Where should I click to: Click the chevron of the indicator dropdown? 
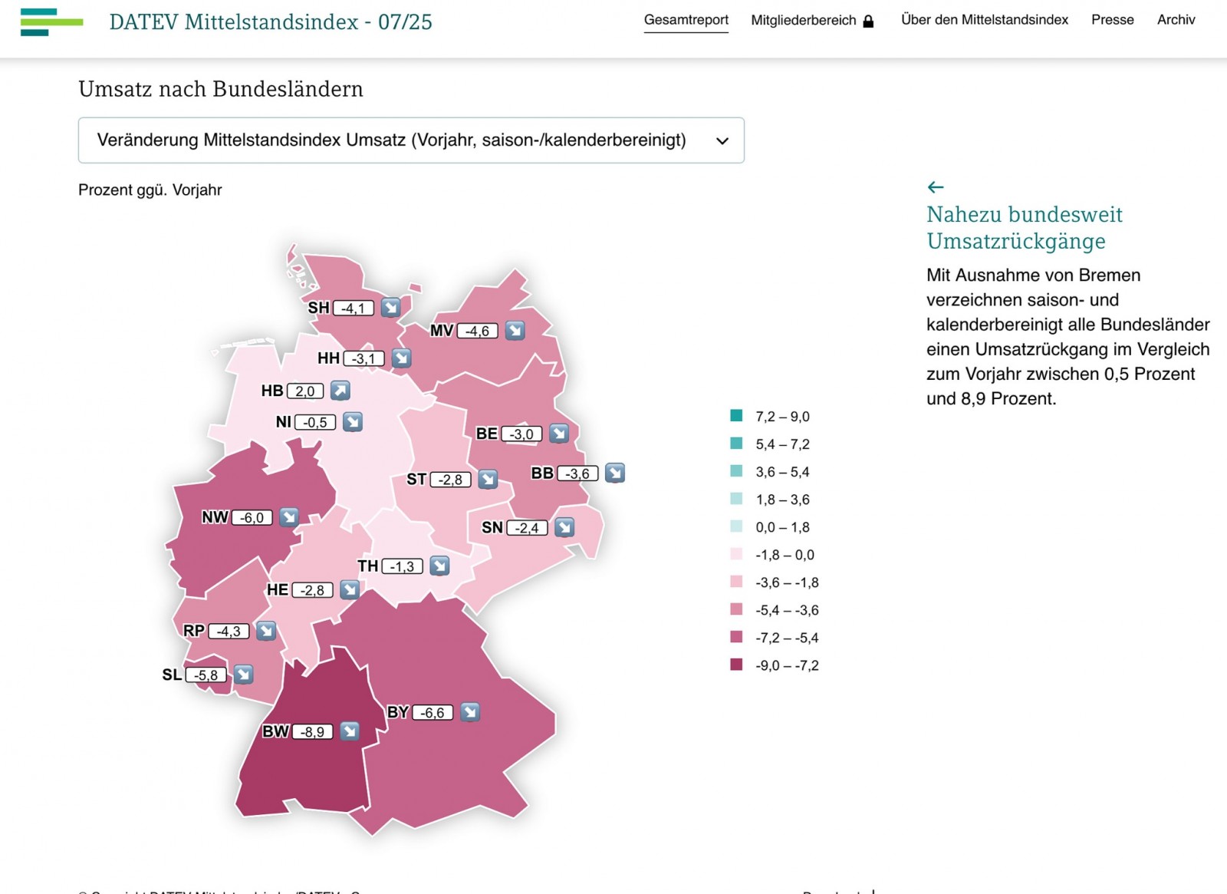tap(722, 141)
